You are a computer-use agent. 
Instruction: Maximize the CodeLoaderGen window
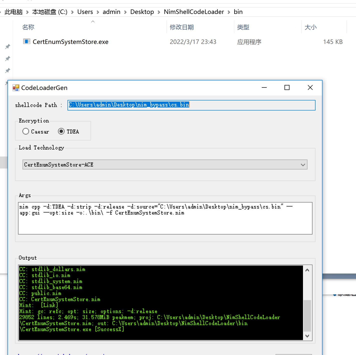[x=287, y=88]
